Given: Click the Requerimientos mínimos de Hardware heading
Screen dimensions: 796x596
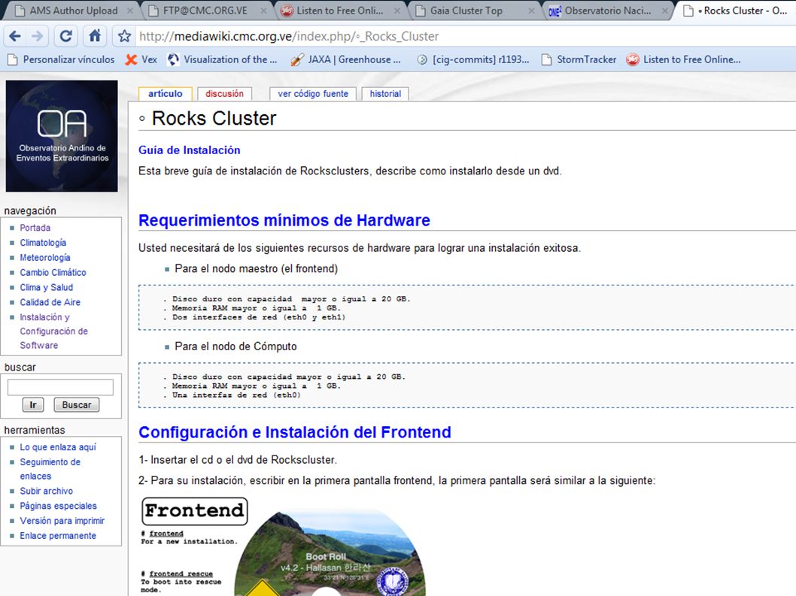Looking at the screenshot, I should [284, 221].
